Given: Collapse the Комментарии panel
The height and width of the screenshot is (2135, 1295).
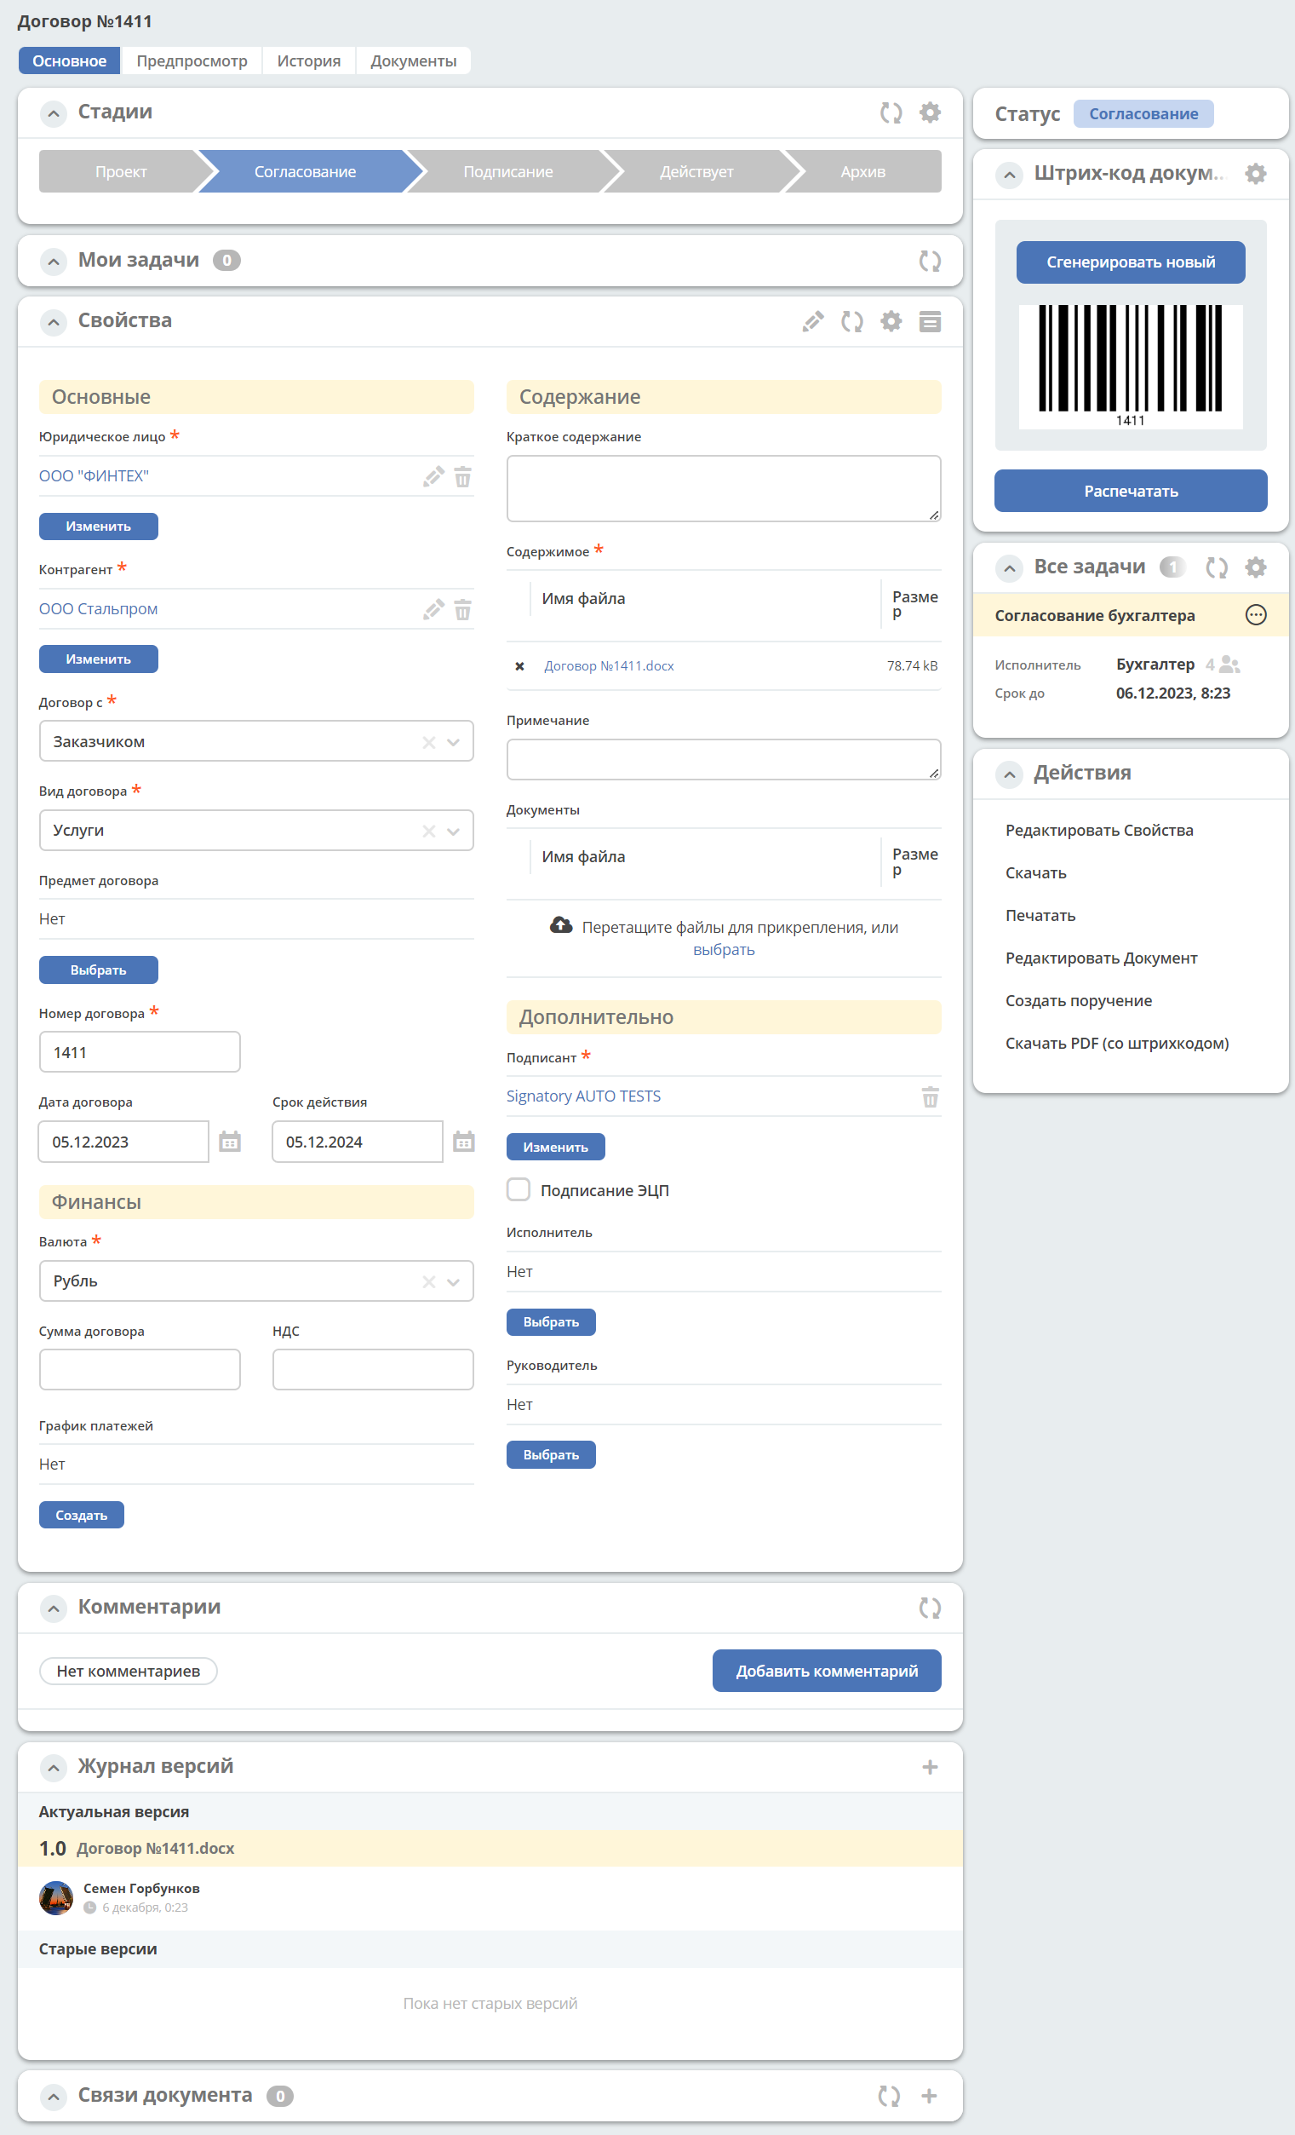Looking at the screenshot, I should [x=54, y=1609].
